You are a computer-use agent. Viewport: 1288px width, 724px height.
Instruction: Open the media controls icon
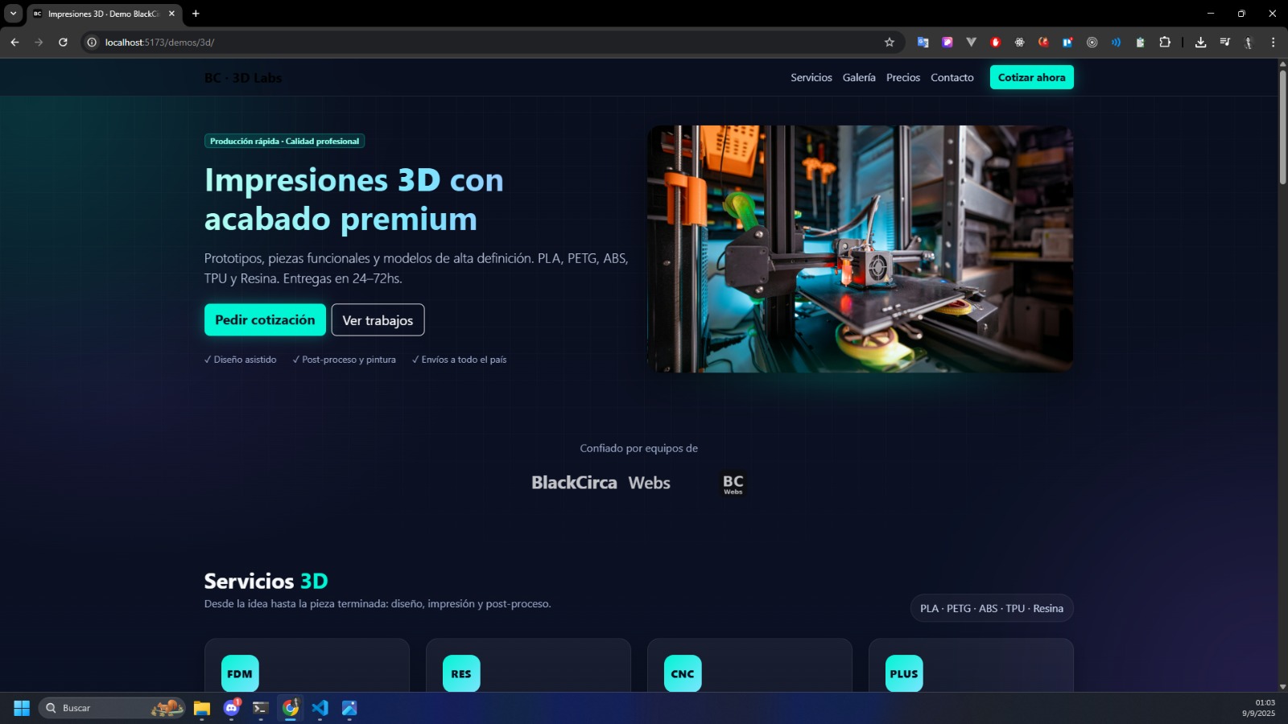[x=1224, y=43]
